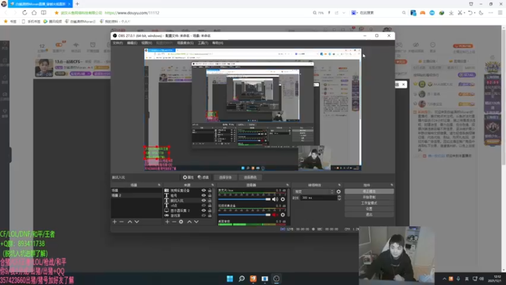Screen dimensions: 506x285
Task: Move selected source up in Sources panel
Action: (x=189, y=222)
